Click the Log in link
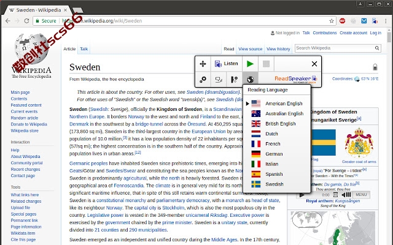393x245 pixels. (x=375, y=32)
